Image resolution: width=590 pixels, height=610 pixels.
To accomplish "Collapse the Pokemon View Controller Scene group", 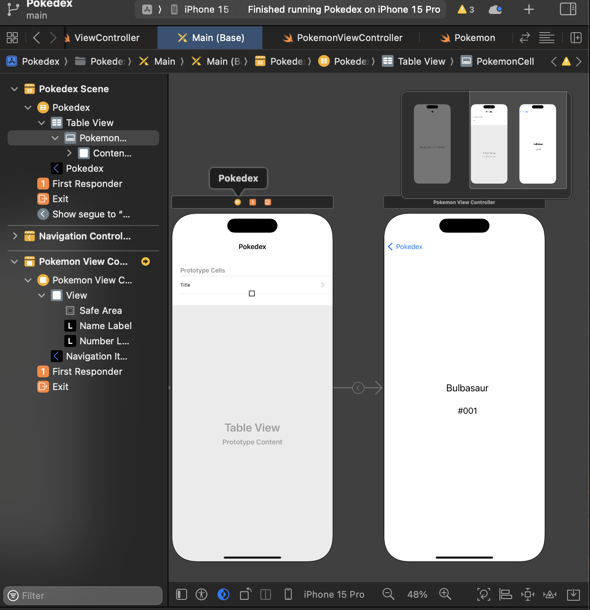I will pyautogui.click(x=14, y=261).
